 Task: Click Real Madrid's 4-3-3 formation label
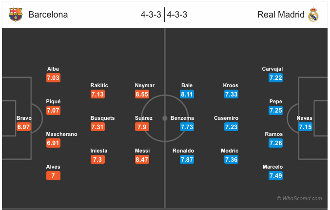coord(177,15)
